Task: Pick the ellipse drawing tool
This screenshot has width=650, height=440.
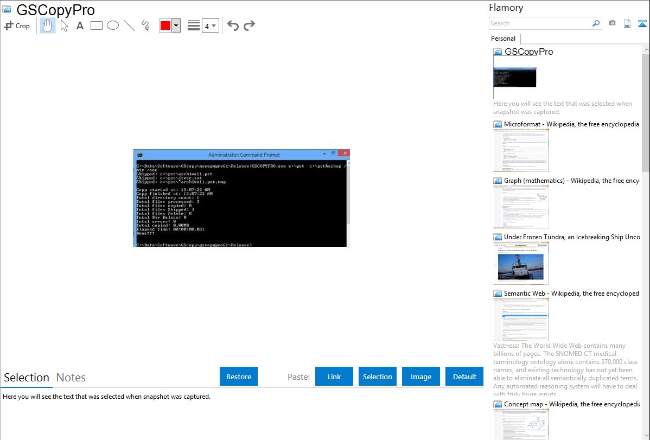Action: pyautogui.click(x=113, y=25)
